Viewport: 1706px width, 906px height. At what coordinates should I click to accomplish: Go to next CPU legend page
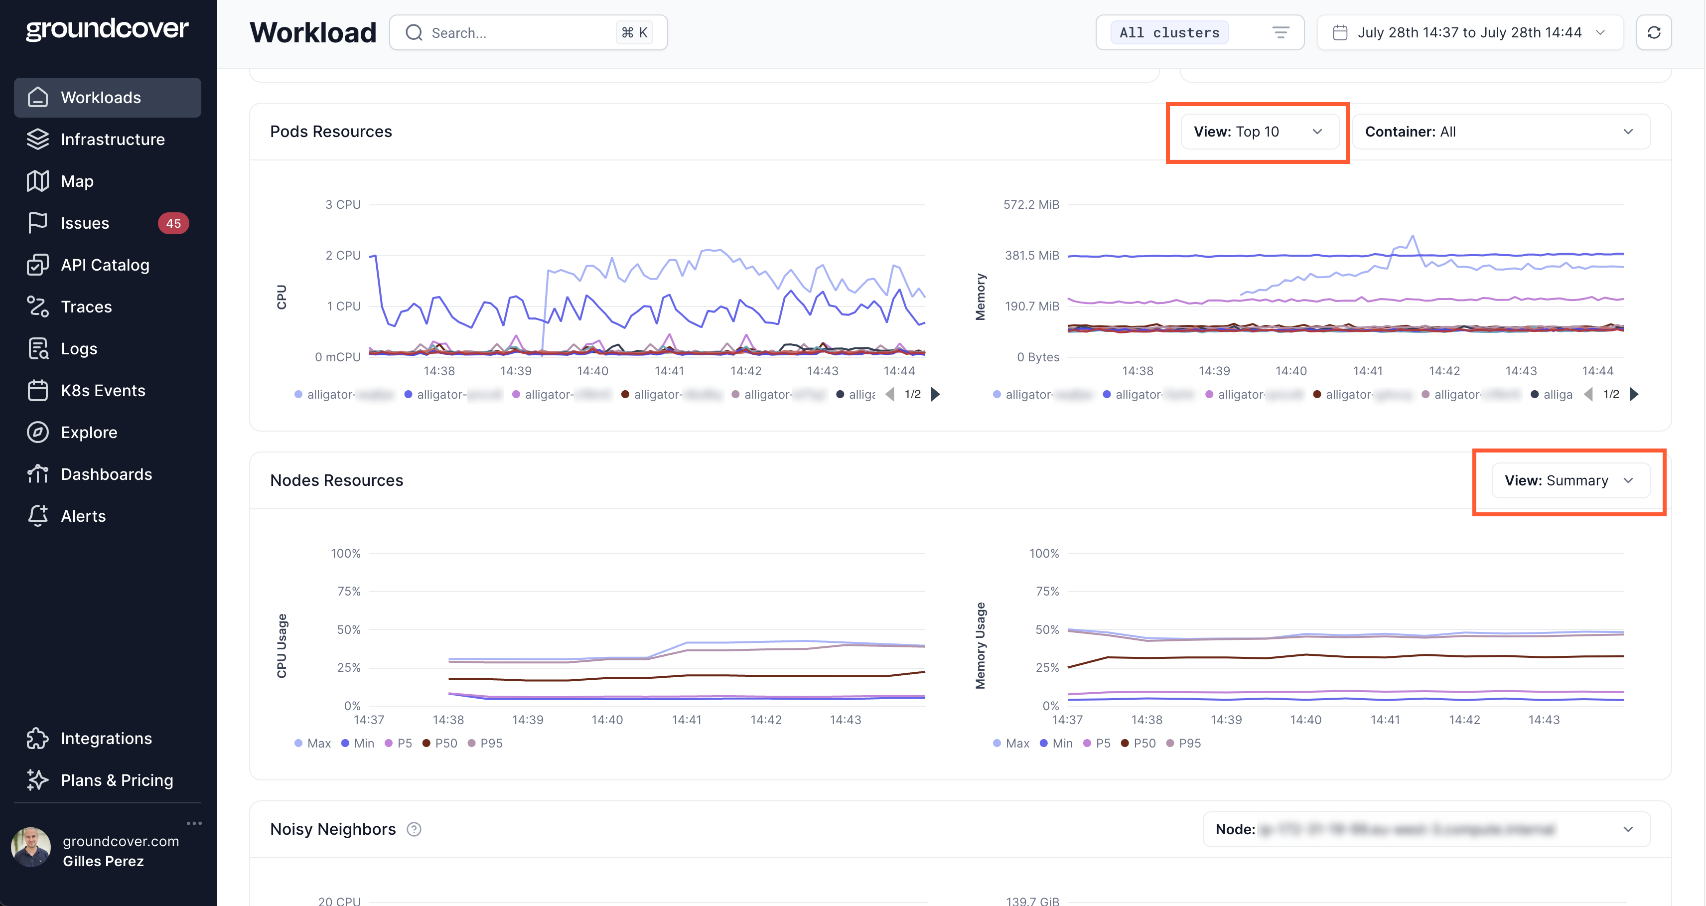[x=935, y=394]
